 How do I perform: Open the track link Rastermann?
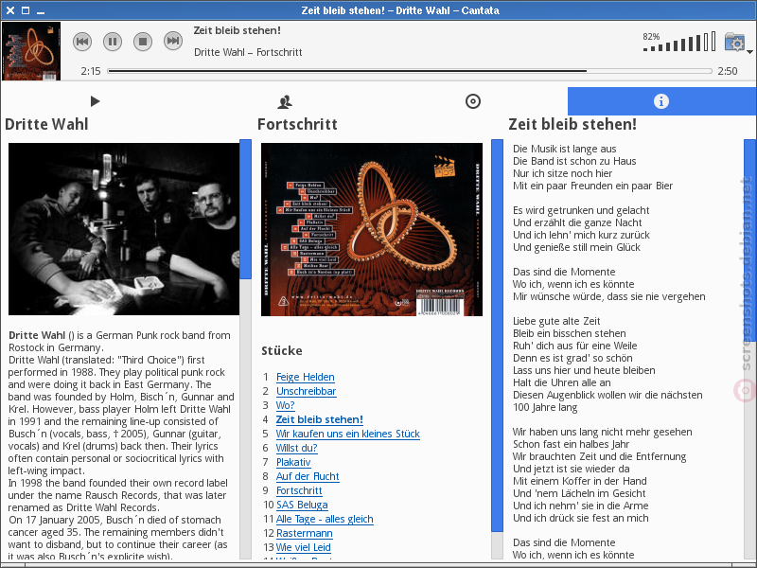pyautogui.click(x=305, y=533)
